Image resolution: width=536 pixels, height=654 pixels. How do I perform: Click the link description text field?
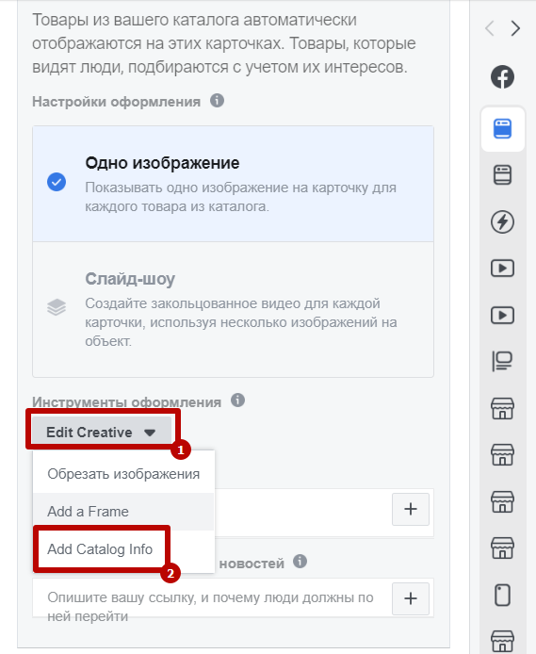212,598
